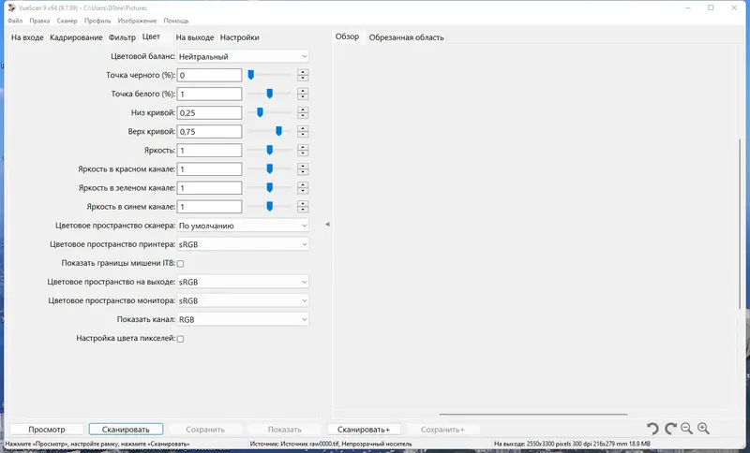Rotate image left with counterclockwise arrow icon
750x453 pixels.
click(x=652, y=429)
